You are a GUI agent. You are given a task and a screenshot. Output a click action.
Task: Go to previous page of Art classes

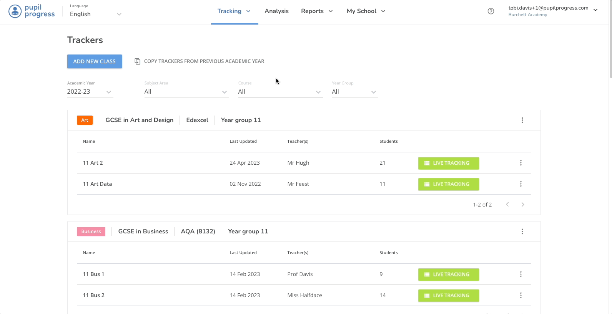(507, 205)
